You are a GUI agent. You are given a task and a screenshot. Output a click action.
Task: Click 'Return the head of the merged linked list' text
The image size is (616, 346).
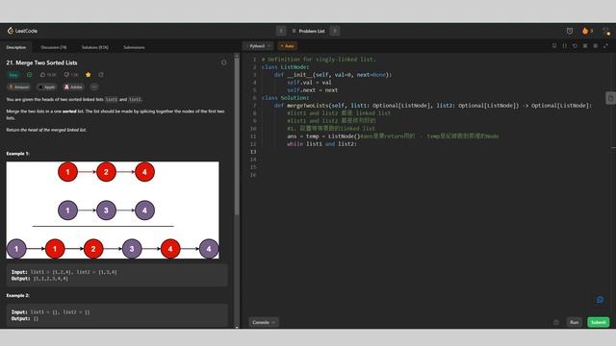[x=46, y=130]
